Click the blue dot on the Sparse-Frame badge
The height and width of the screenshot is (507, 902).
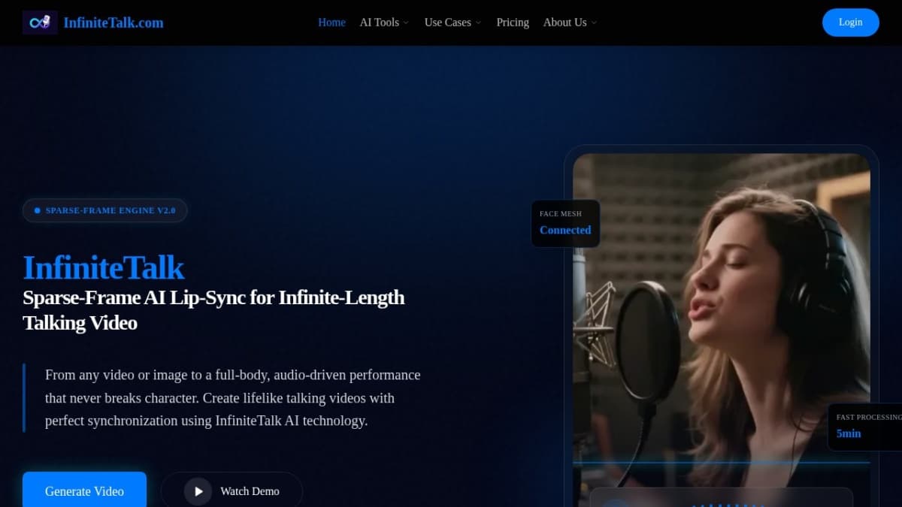35,210
